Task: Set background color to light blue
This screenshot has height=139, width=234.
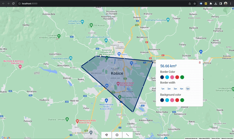Action: 167,100
